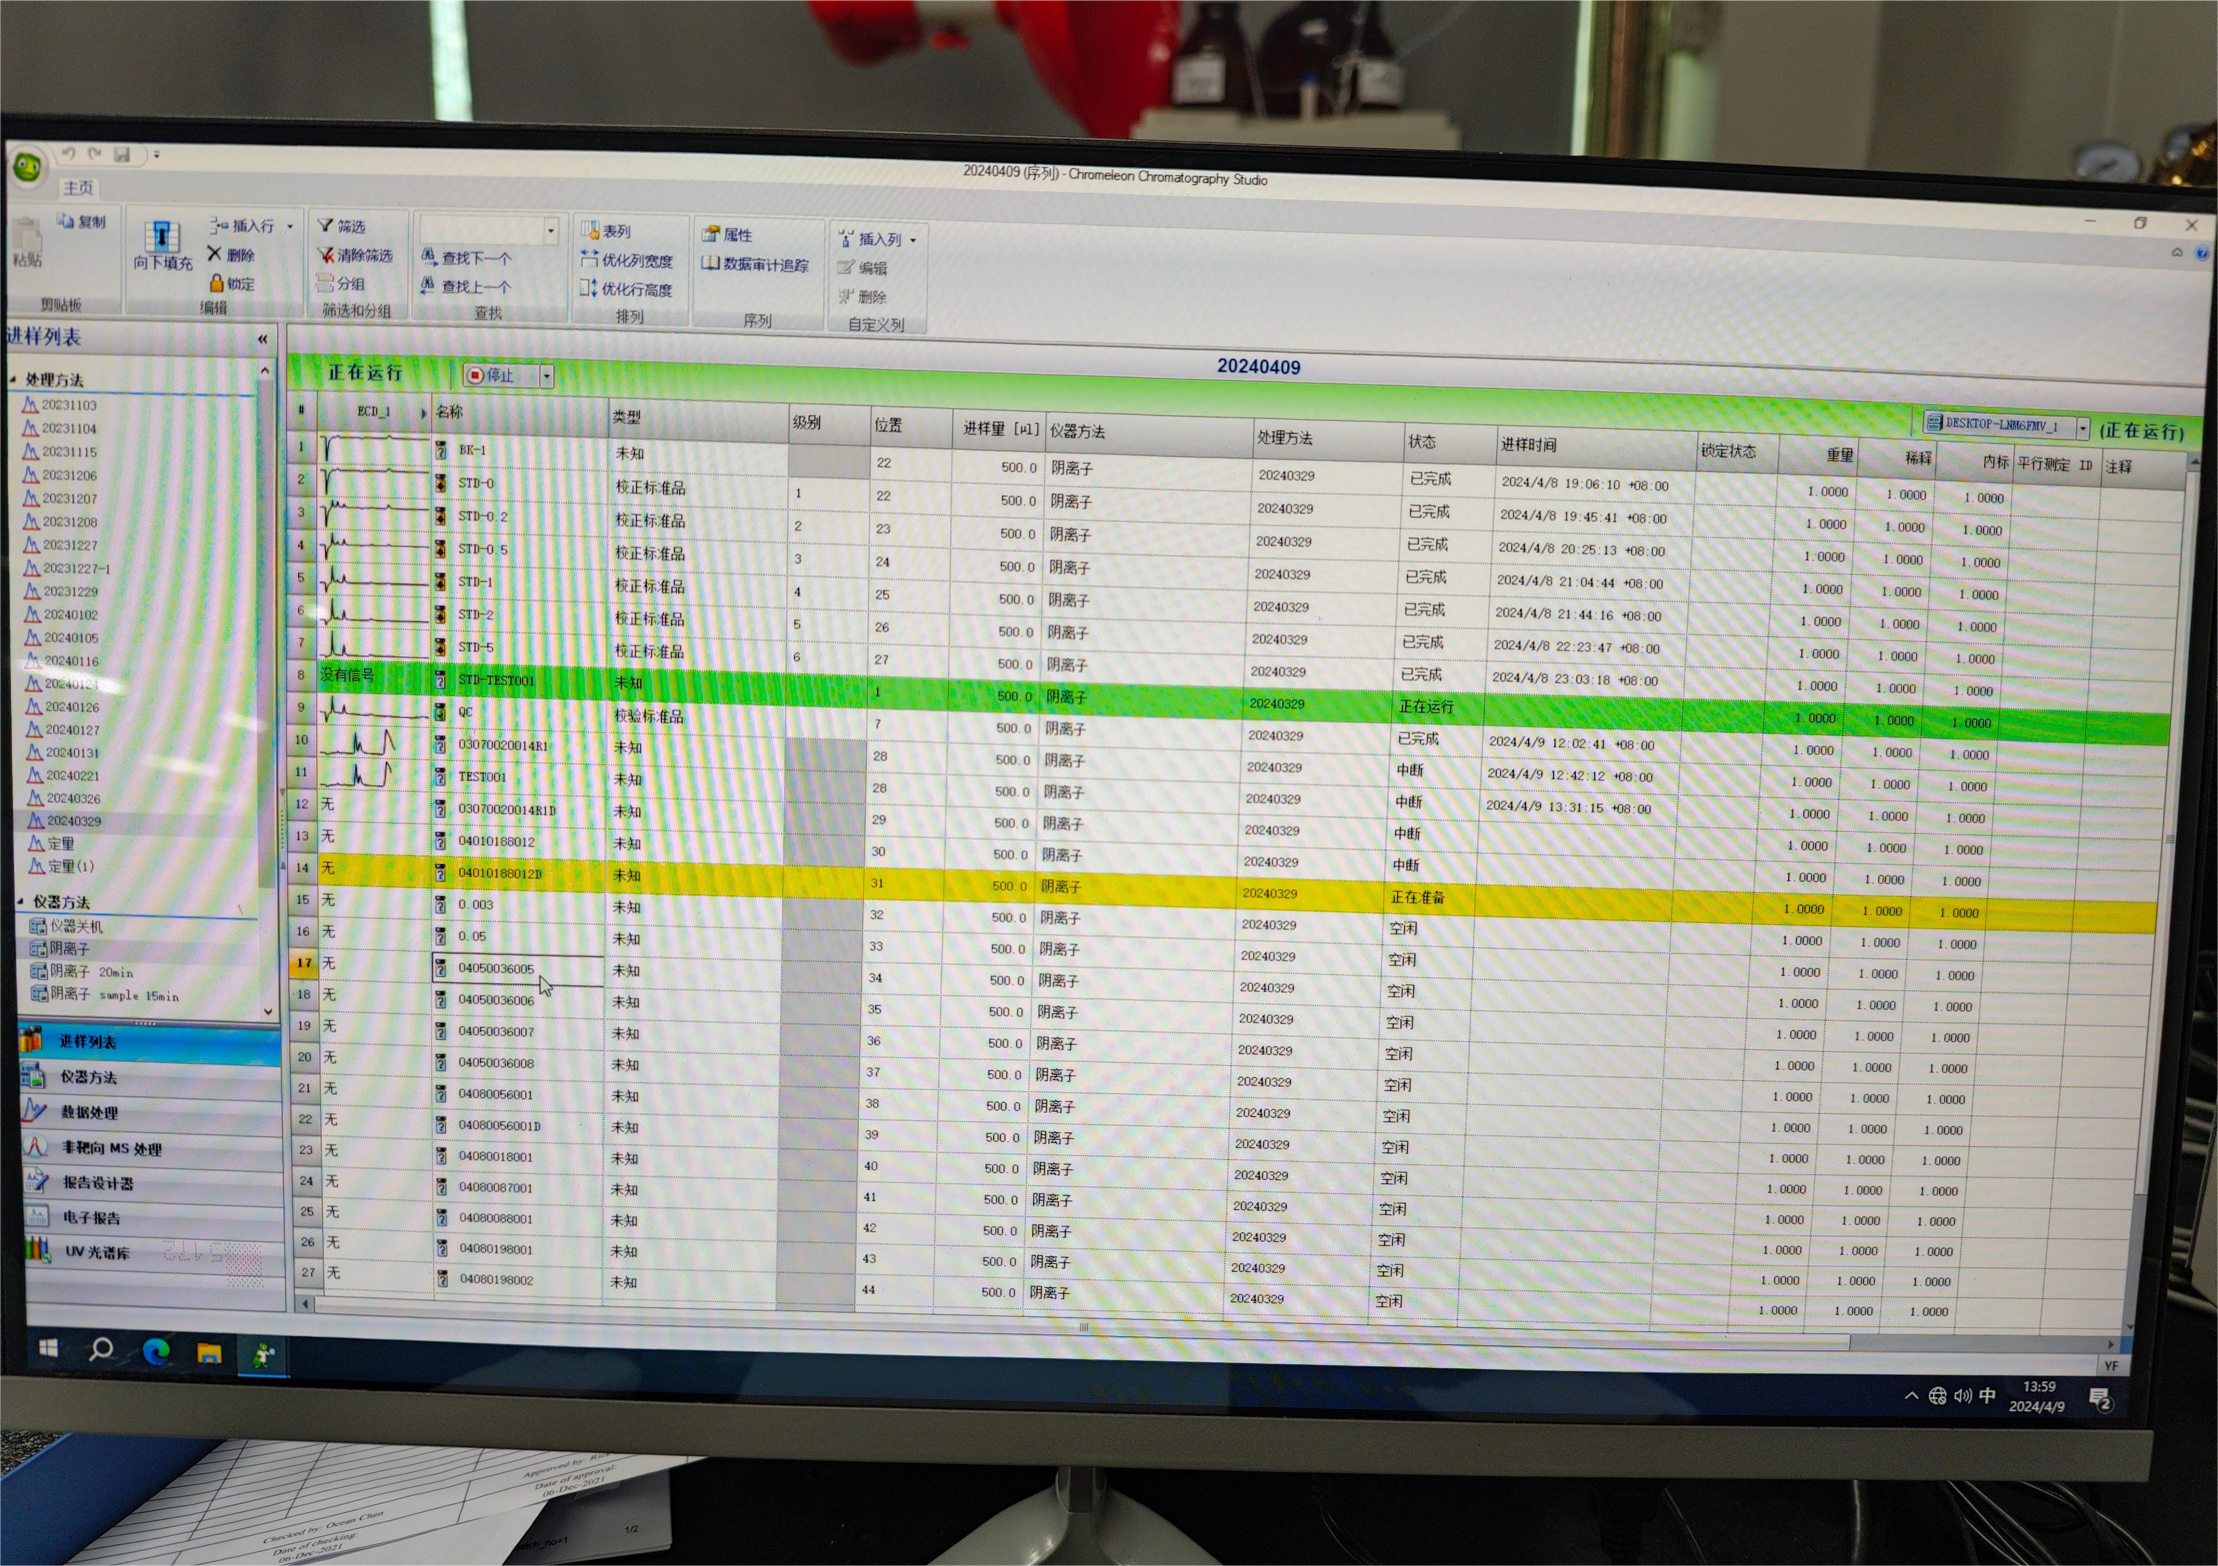Screen dimensions: 2218x1566
Task: Switch to 数据处理 navigation category
Action: pos(89,1112)
